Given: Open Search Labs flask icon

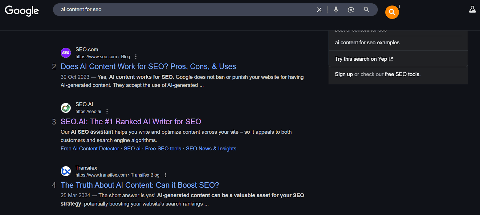Looking at the screenshot, I should pyautogui.click(x=472, y=10).
